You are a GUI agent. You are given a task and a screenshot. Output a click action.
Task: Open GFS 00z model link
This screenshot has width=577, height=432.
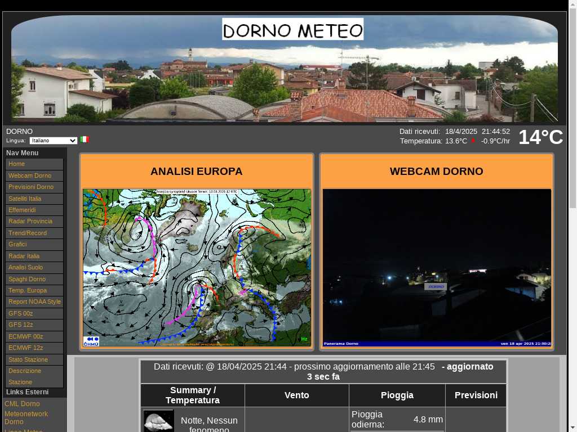tap(34, 313)
